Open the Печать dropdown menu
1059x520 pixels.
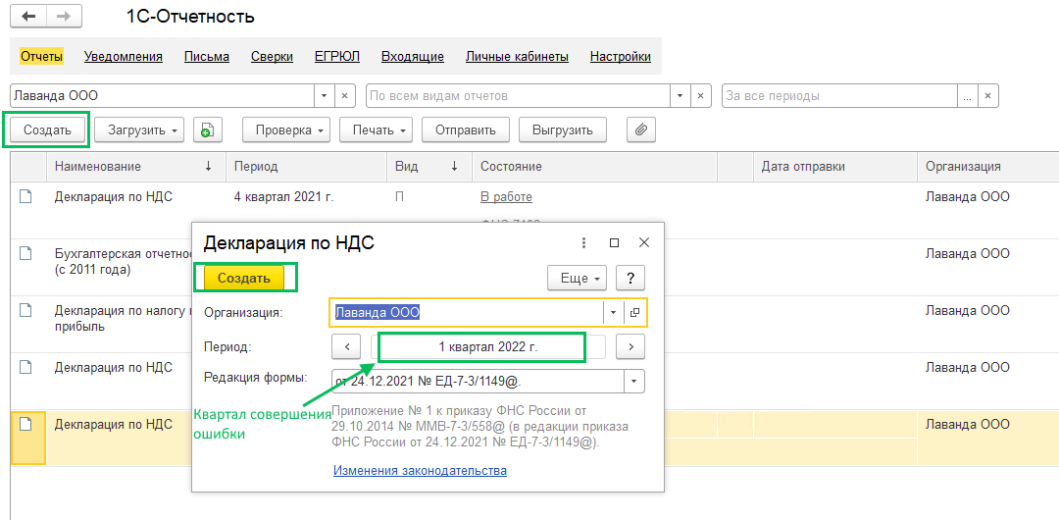coord(376,130)
